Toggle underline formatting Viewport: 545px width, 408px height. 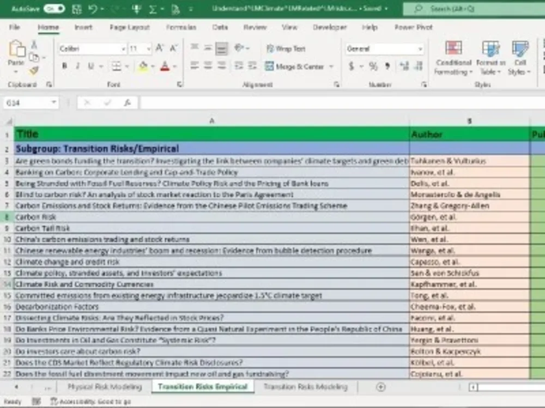coord(91,66)
